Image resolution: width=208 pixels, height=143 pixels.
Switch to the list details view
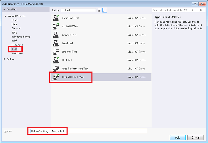(x=105, y=10)
